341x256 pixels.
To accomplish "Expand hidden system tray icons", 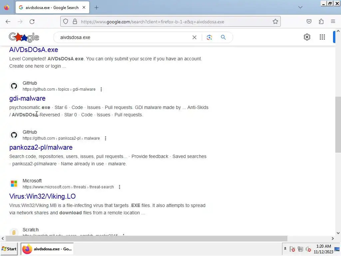I will (285, 249).
